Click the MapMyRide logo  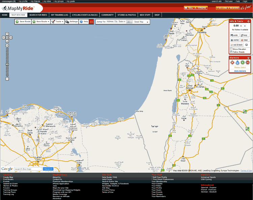point(19,8)
